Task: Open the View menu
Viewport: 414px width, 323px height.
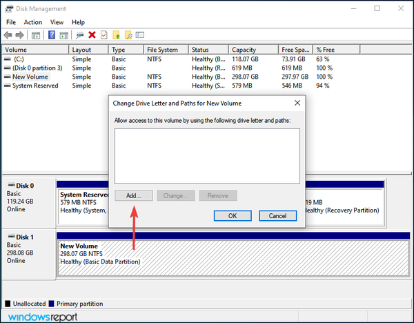Action: tap(57, 22)
